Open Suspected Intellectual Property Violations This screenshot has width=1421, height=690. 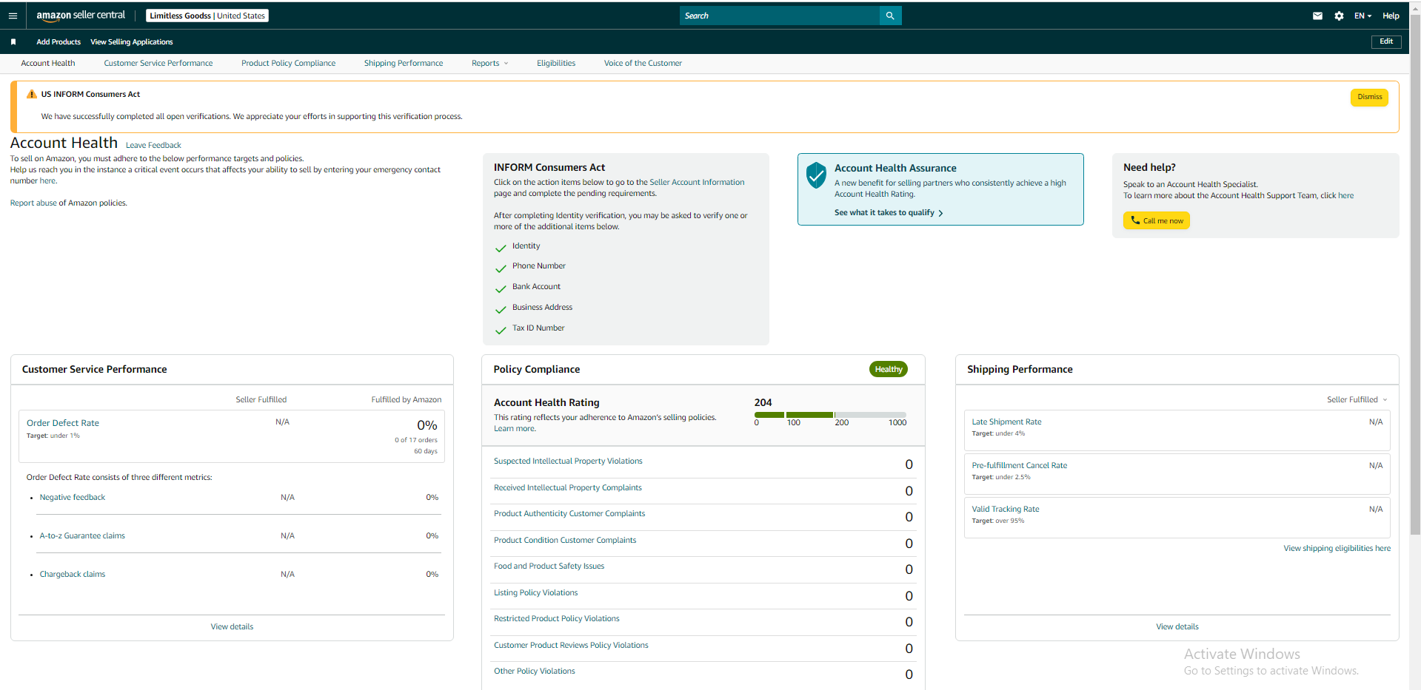pyautogui.click(x=568, y=461)
